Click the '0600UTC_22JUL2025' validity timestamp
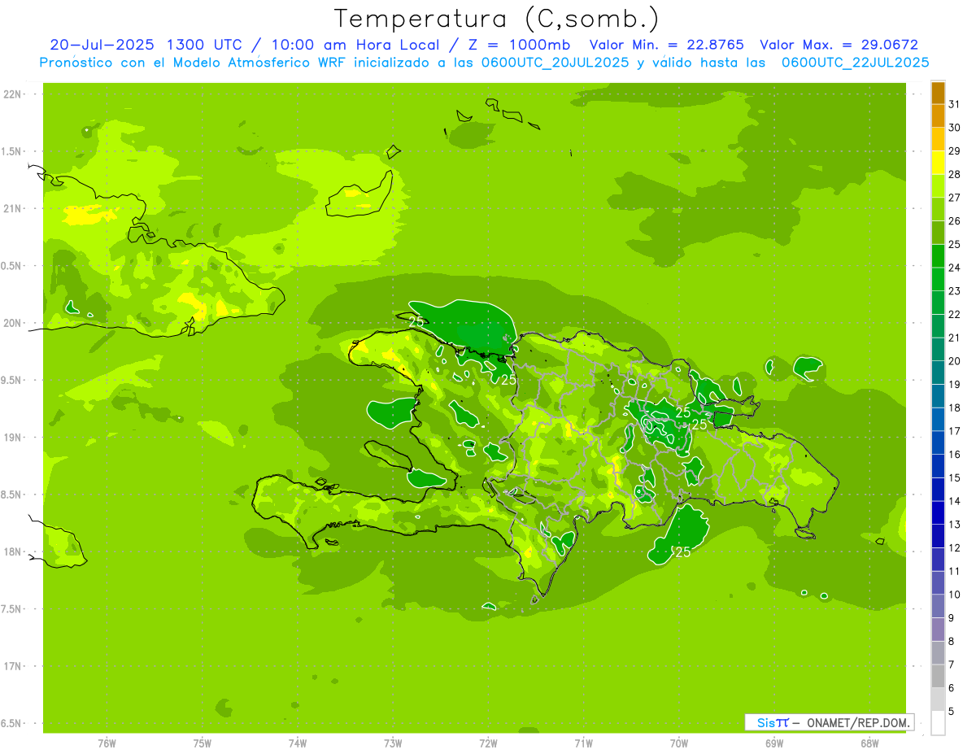This screenshot has height=754, width=976. click(856, 63)
